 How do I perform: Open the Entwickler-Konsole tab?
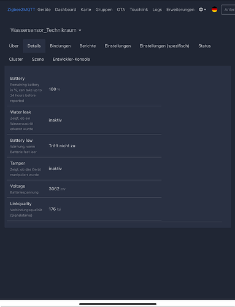point(71,60)
